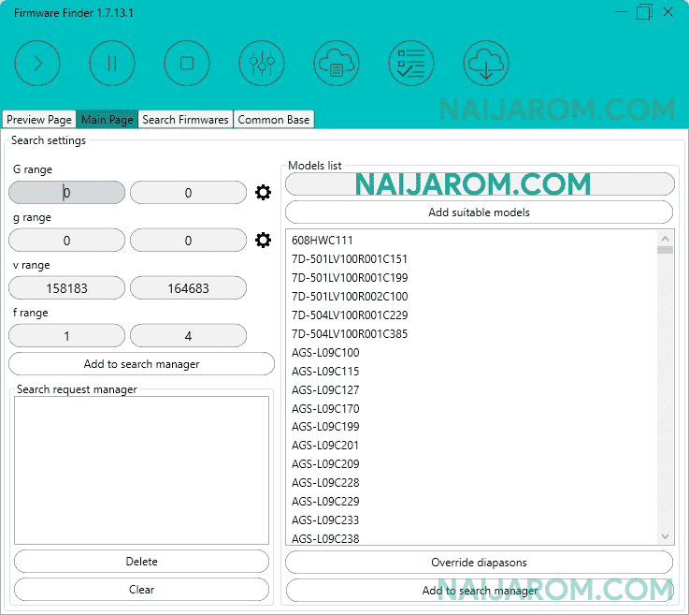689x615 pixels.
Task: Click the models list filter field
Action: pos(480,183)
